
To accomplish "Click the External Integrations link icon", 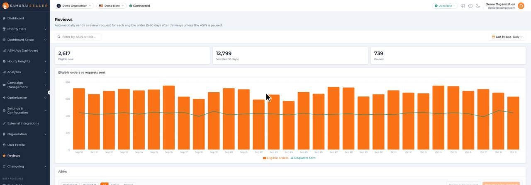I will tap(4, 123).
